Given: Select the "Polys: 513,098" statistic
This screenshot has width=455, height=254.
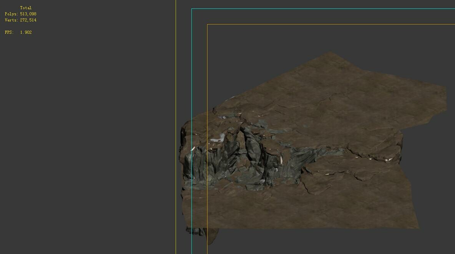Looking at the screenshot, I should pos(21,14).
